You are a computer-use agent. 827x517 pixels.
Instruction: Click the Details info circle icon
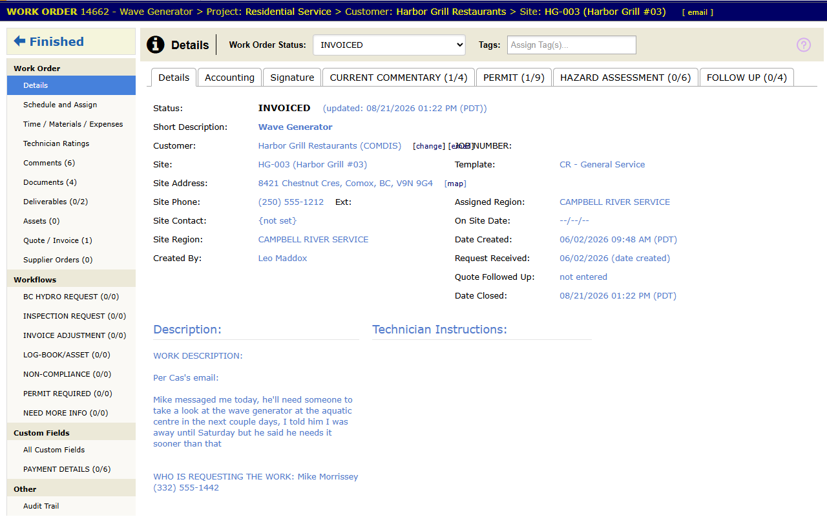[156, 45]
